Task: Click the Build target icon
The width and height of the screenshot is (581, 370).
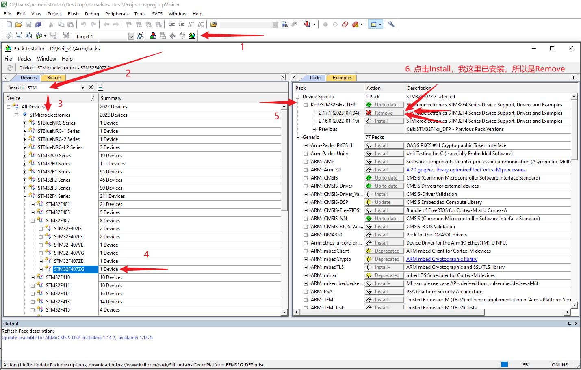Action: [19, 36]
